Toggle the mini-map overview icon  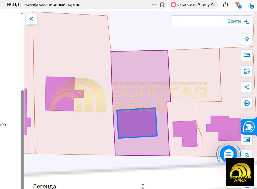coord(247,140)
